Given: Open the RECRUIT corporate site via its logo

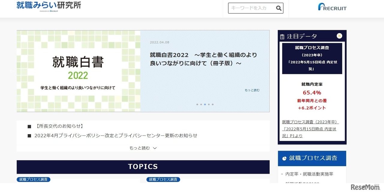Looking at the screenshot, I should coord(332,7).
